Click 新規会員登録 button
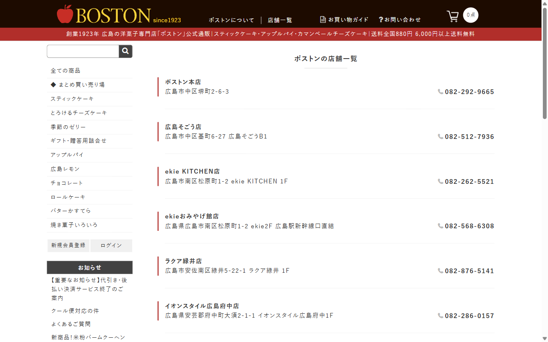 point(68,245)
